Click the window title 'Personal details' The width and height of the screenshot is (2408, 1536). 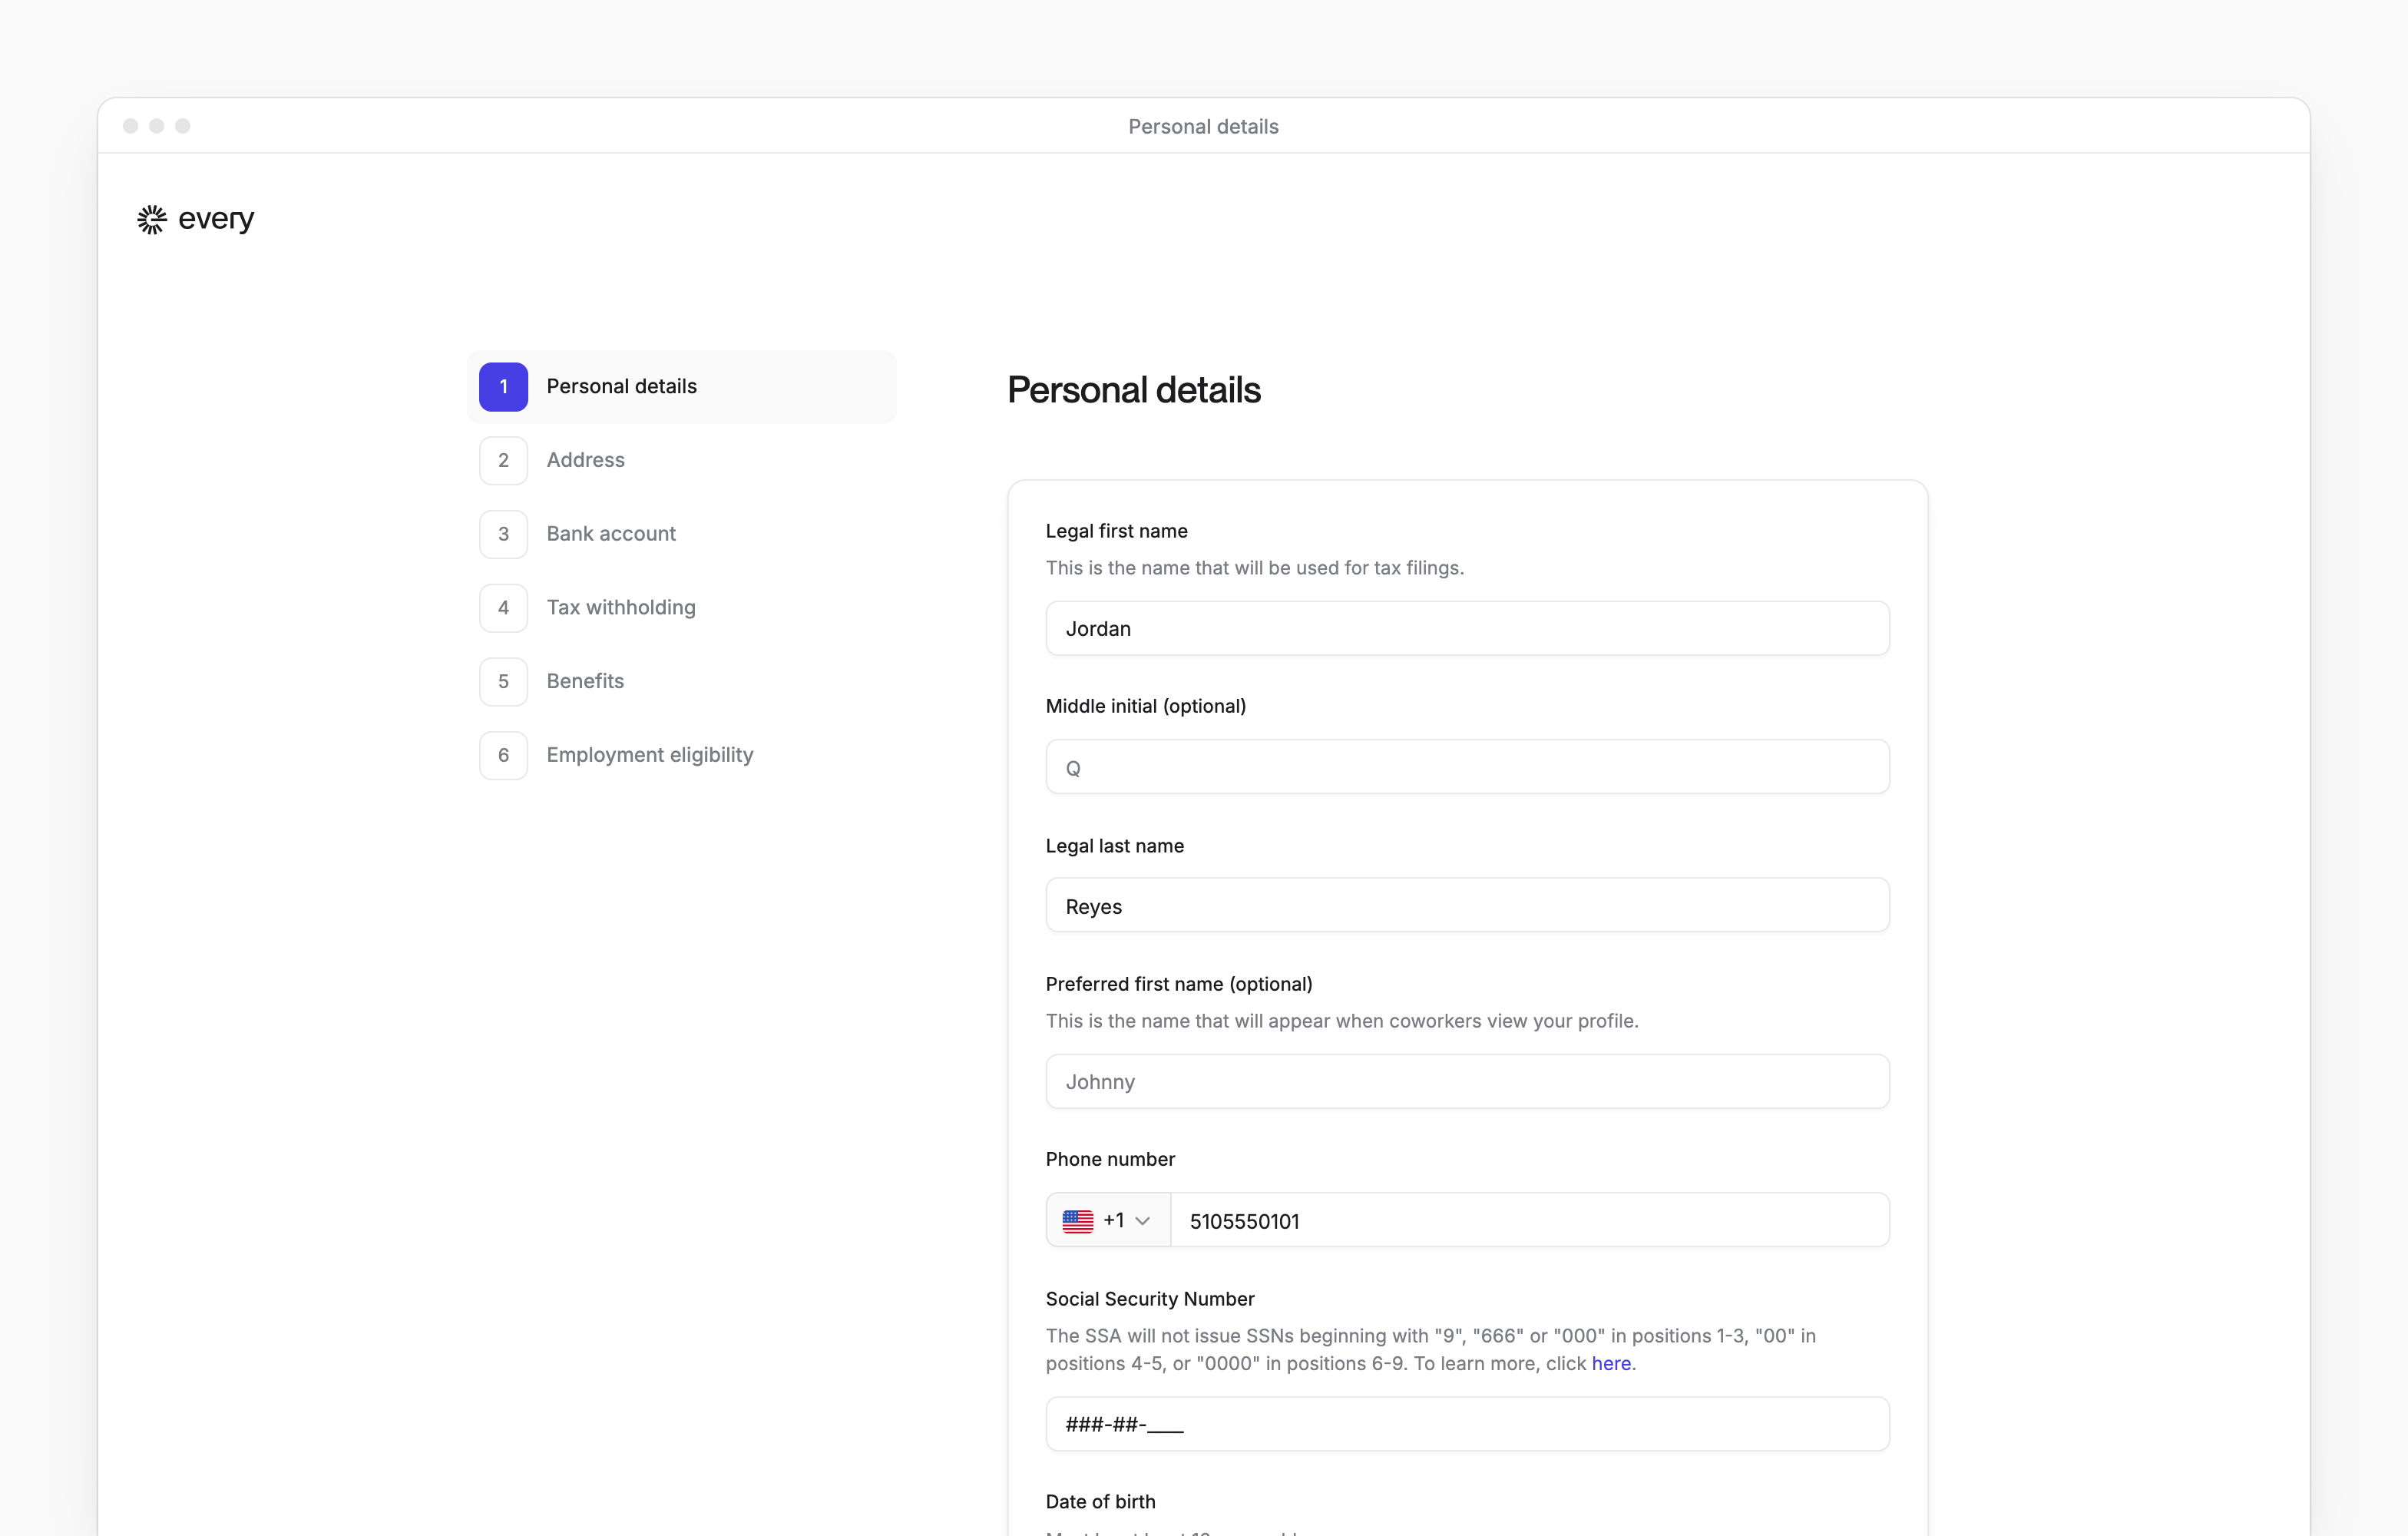coord(1203,127)
